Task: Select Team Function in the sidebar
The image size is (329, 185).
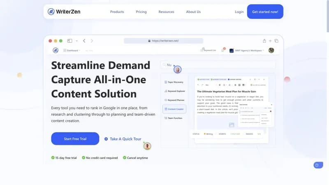Action: coord(173,118)
